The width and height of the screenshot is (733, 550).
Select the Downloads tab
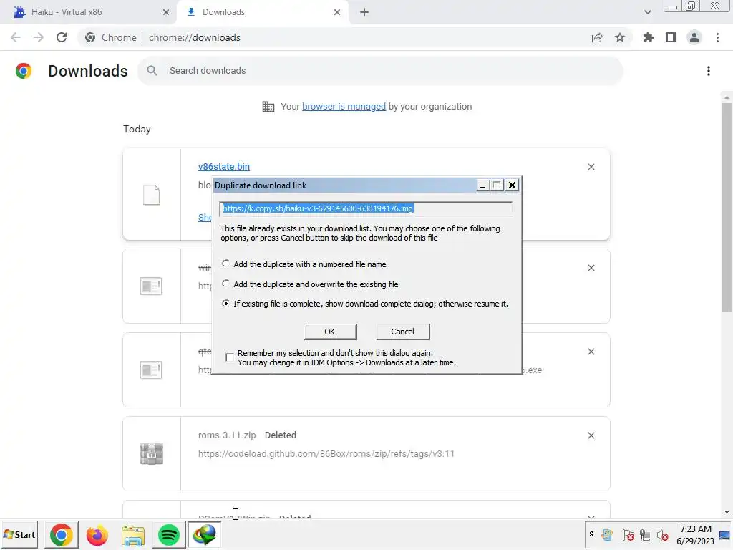[x=262, y=12]
